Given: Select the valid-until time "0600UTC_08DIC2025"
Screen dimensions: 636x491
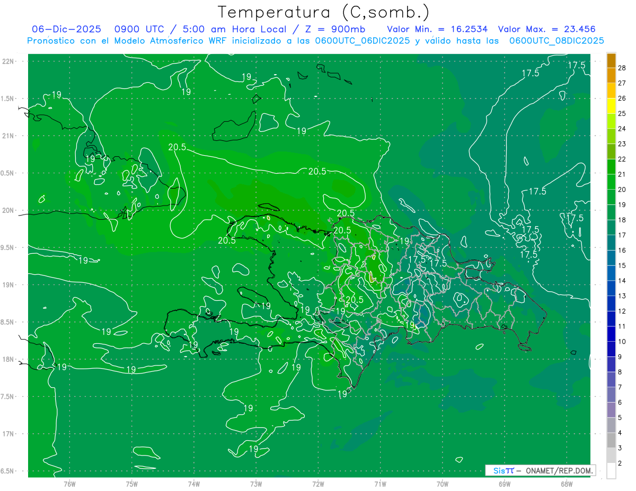Looking at the screenshot, I should coord(556,41).
